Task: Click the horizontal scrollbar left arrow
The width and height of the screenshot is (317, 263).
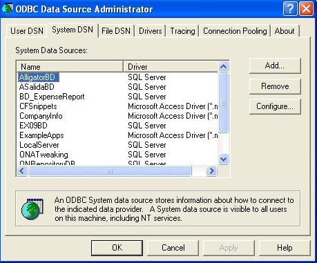Action: tap(22, 171)
